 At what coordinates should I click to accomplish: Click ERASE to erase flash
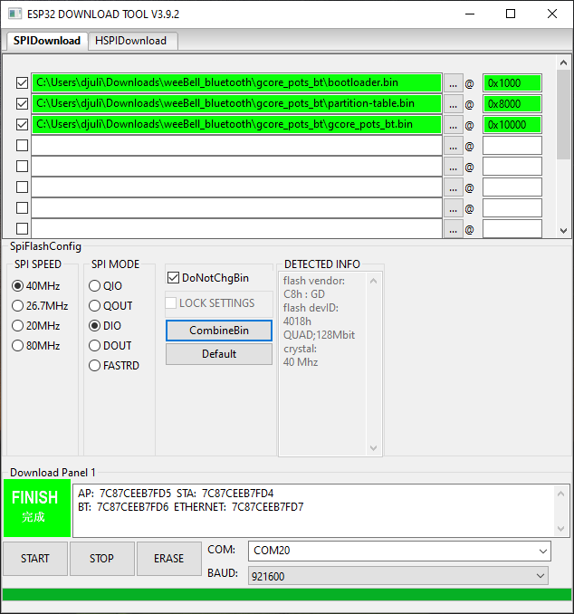pyautogui.click(x=169, y=559)
